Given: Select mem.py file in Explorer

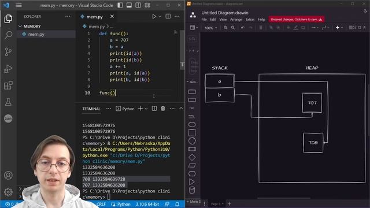Looking at the screenshot, I should click(x=46, y=34).
